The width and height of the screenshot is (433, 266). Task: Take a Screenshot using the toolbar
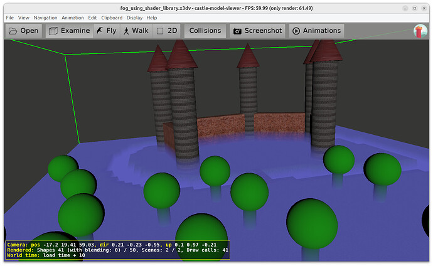coord(258,31)
